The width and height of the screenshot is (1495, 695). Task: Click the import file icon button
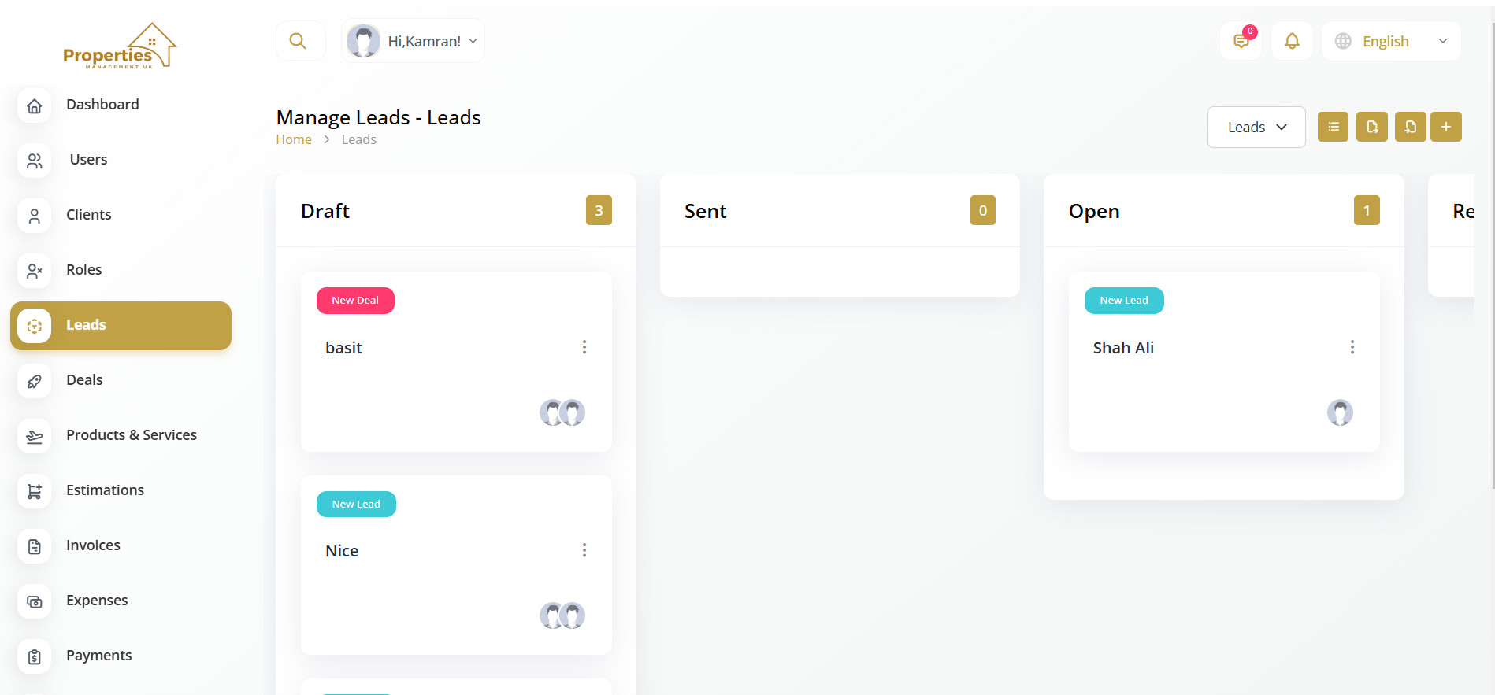(1410, 127)
